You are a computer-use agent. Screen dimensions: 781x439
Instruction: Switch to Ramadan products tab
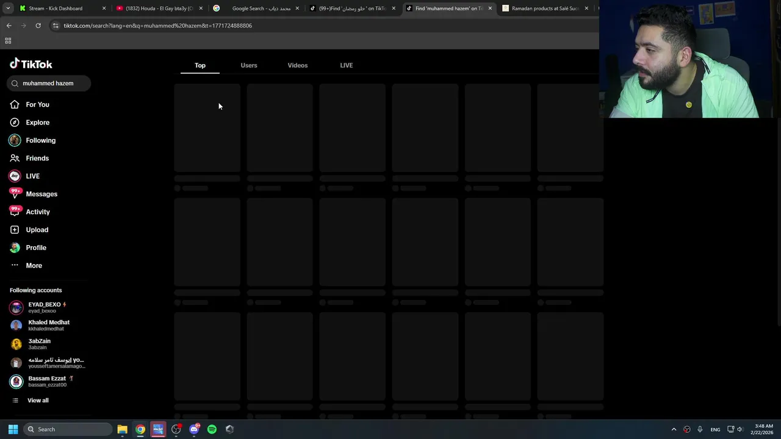(545, 9)
